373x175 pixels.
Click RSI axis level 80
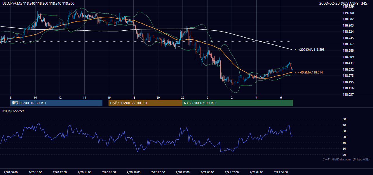tap(344, 119)
